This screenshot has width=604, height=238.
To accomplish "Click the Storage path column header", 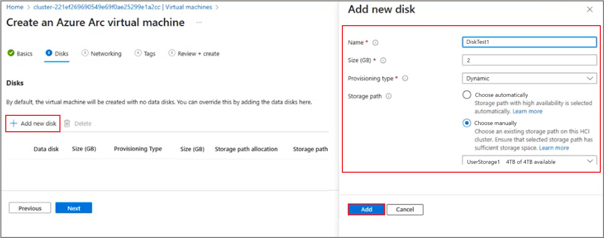I will [x=310, y=149].
